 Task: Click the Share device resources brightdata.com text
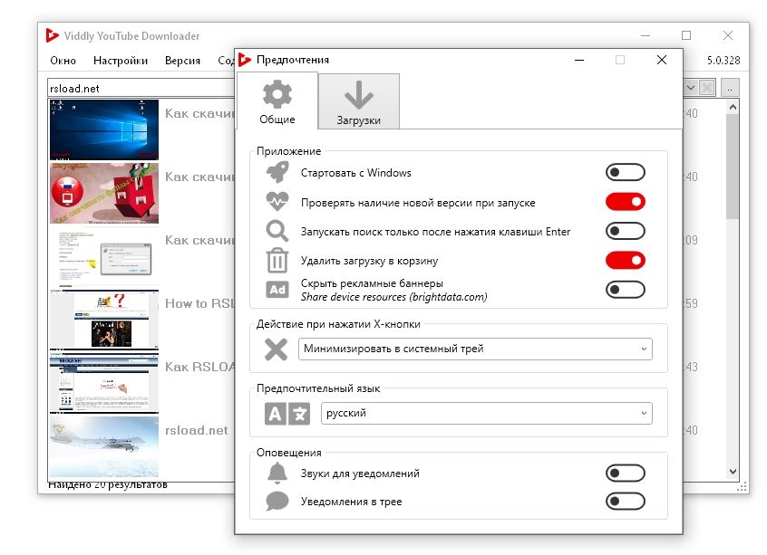393,297
